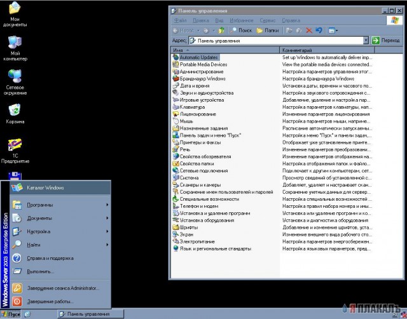
Task: Select Панель задач и меню "Пуск" item
Action: click(207, 135)
